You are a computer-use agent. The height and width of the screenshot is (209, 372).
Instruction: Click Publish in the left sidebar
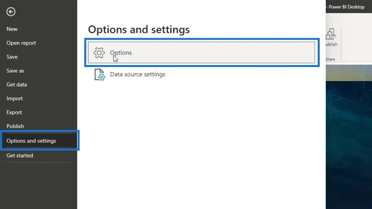(15, 126)
